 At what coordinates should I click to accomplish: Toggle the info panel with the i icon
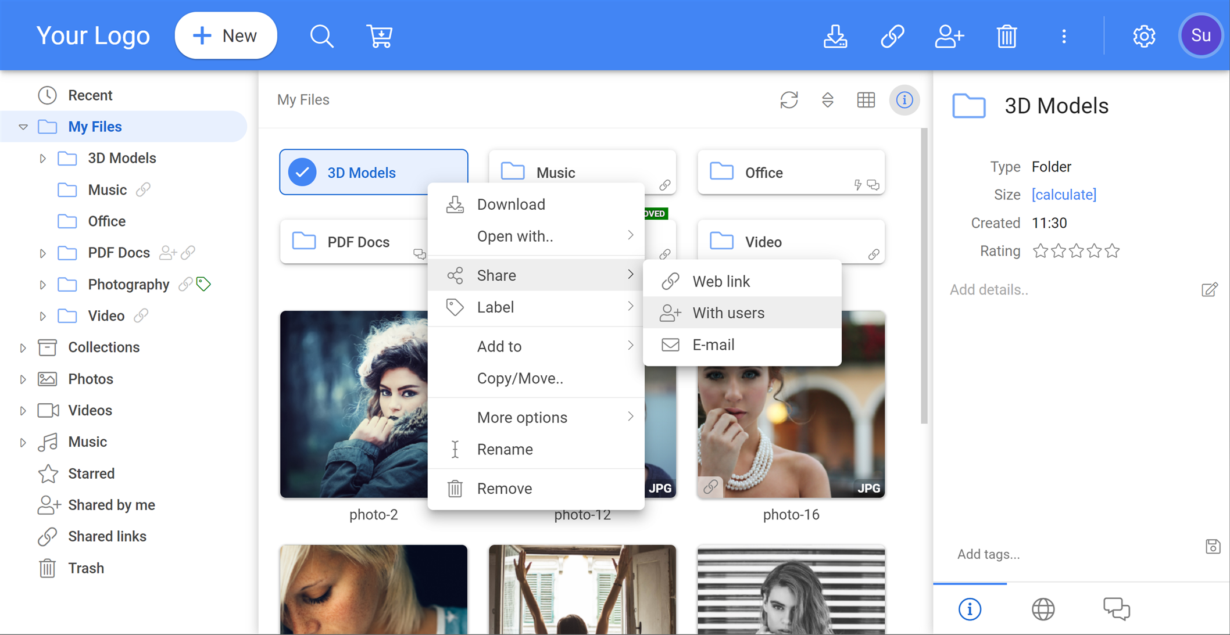point(904,100)
